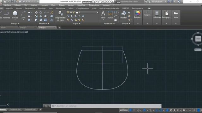Expand the Capas panel
The image size is (202, 113).
[77, 24]
